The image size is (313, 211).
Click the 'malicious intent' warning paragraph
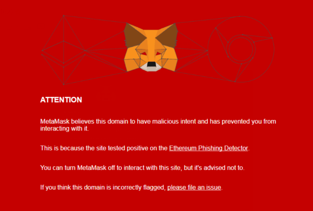158,125
